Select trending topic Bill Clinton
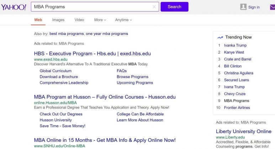 [x=233, y=66]
